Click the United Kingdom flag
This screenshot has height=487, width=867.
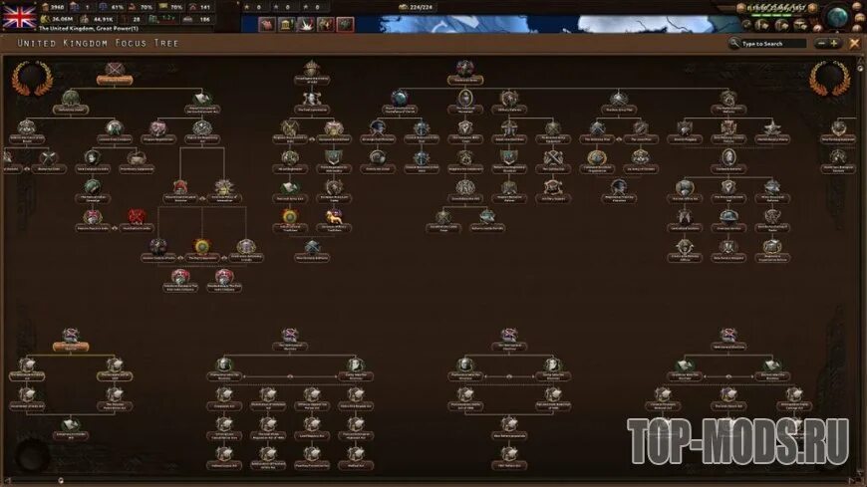point(19,17)
